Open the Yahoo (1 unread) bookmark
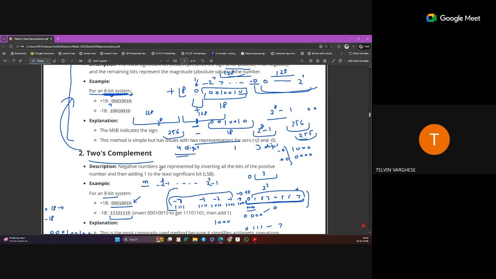Viewport: 496px width, 279px height. coord(224,53)
